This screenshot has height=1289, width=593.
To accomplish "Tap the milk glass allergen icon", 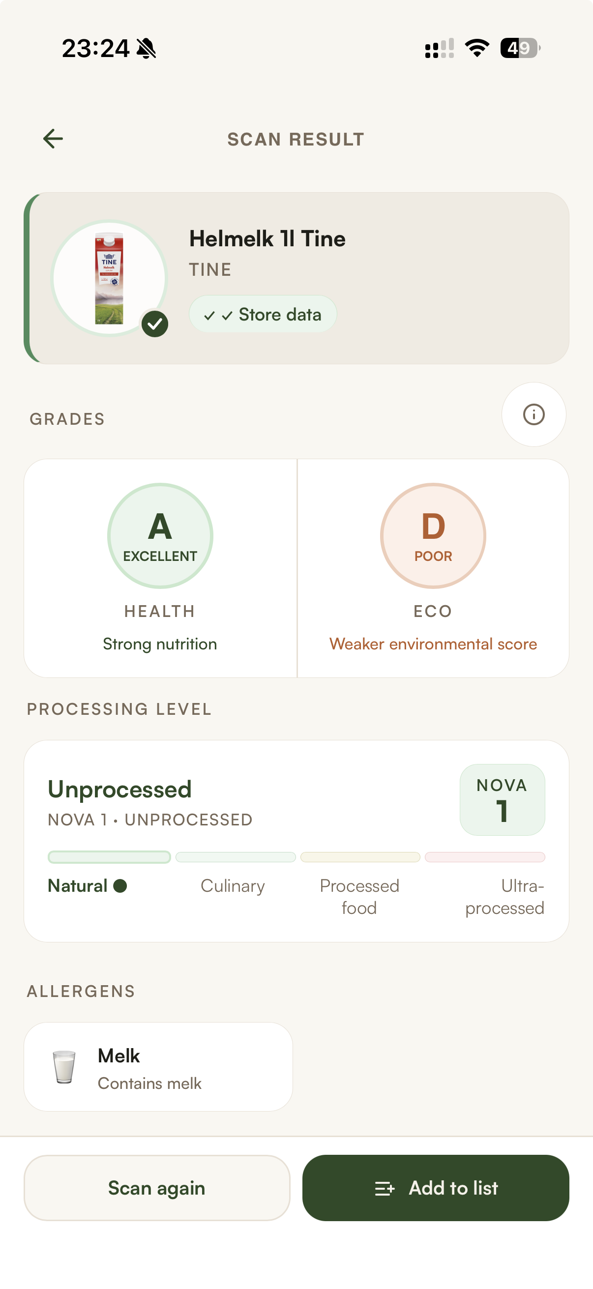I will (x=64, y=1067).
